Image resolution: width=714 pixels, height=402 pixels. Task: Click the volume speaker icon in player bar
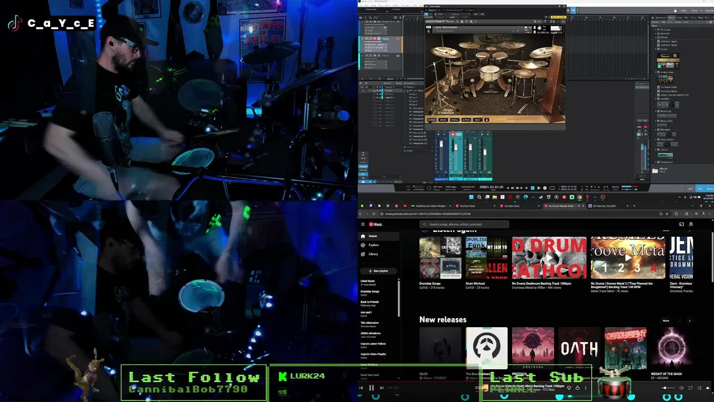click(x=681, y=387)
